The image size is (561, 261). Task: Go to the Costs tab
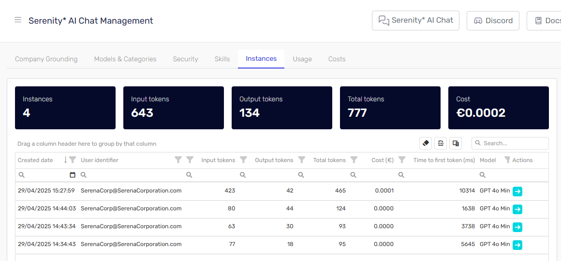337,59
